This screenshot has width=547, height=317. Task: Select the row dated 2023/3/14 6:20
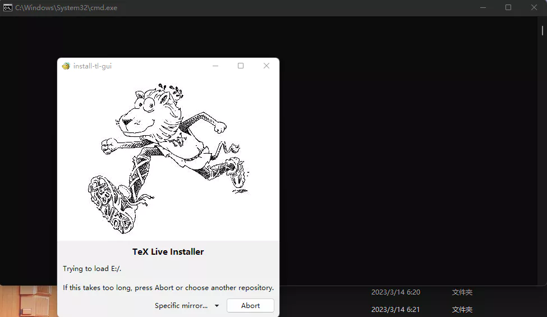click(x=413, y=292)
